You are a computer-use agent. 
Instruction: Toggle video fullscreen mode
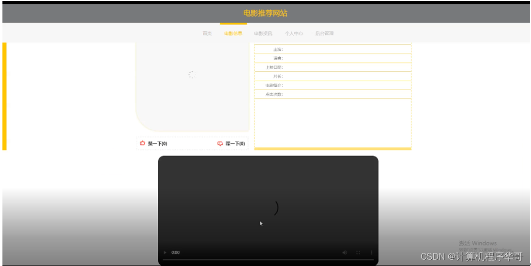tap(358, 252)
